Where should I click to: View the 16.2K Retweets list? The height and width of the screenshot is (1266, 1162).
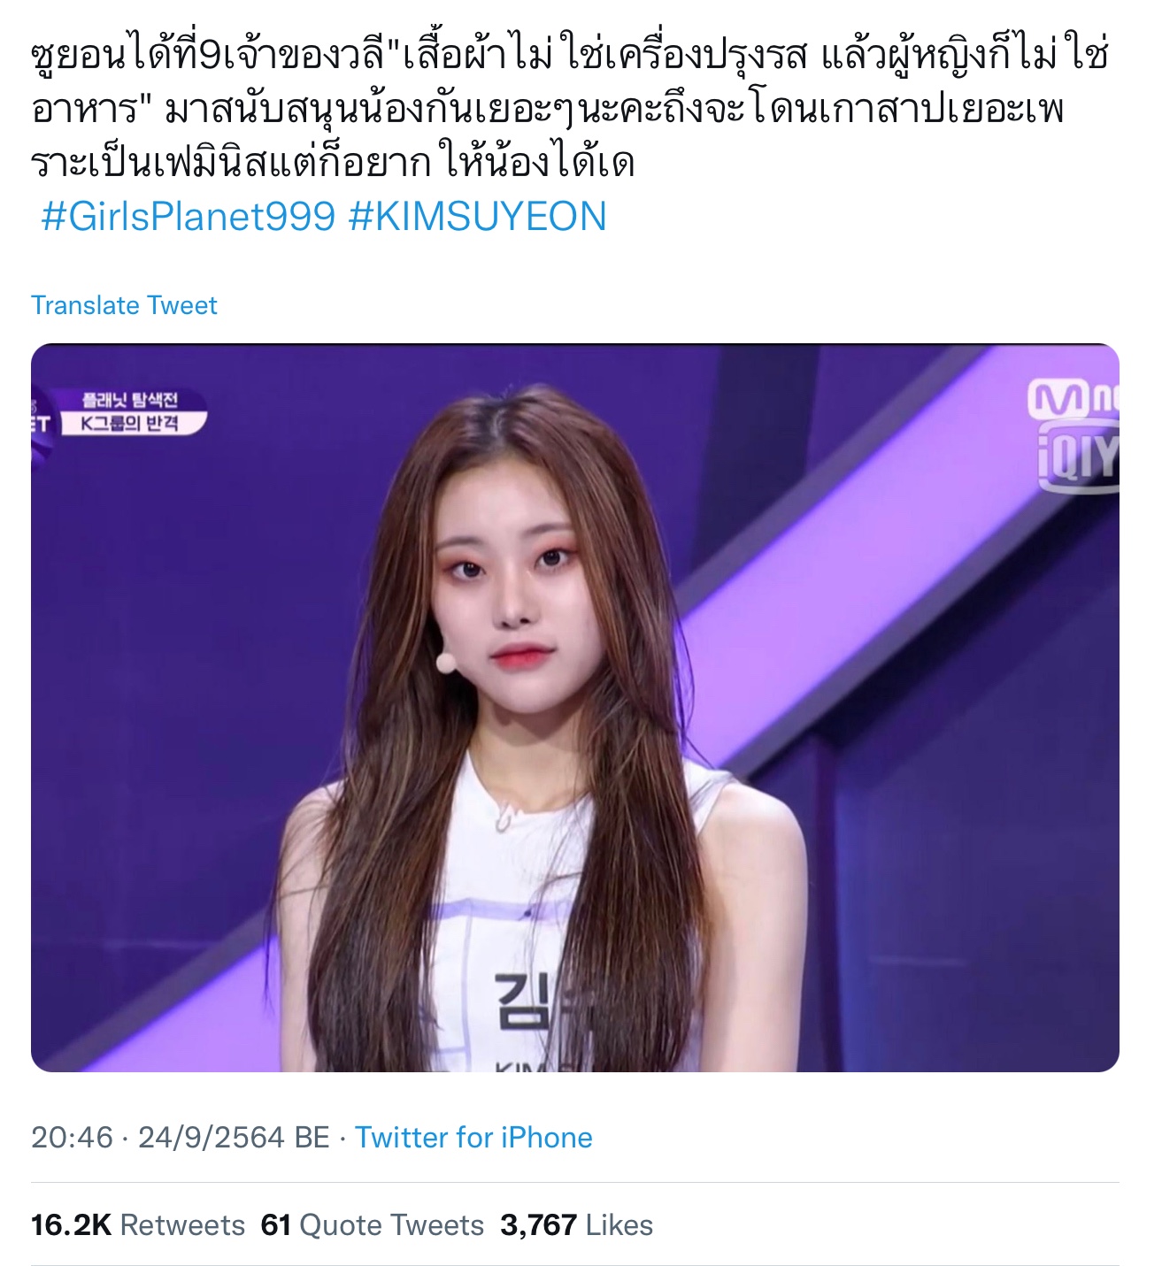(x=138, y=1225)
